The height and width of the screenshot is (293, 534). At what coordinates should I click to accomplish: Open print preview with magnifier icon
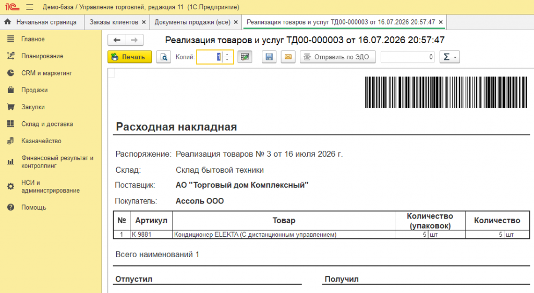coord(163,57)
